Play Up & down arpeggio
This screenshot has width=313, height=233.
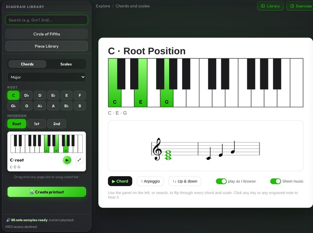pyautogui.click(x=185, y=181)
